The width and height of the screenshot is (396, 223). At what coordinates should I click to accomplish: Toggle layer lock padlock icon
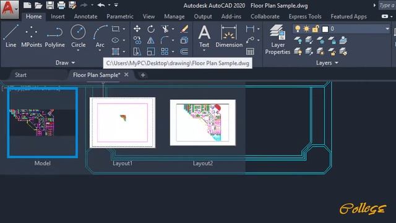[x=315, y=29]
